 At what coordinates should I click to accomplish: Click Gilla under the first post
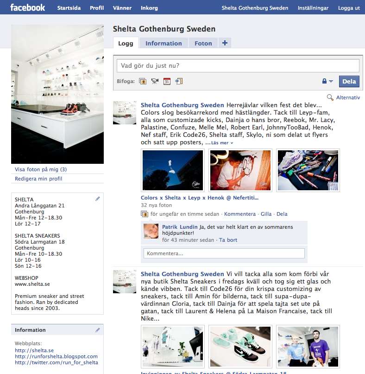(266, 214)
